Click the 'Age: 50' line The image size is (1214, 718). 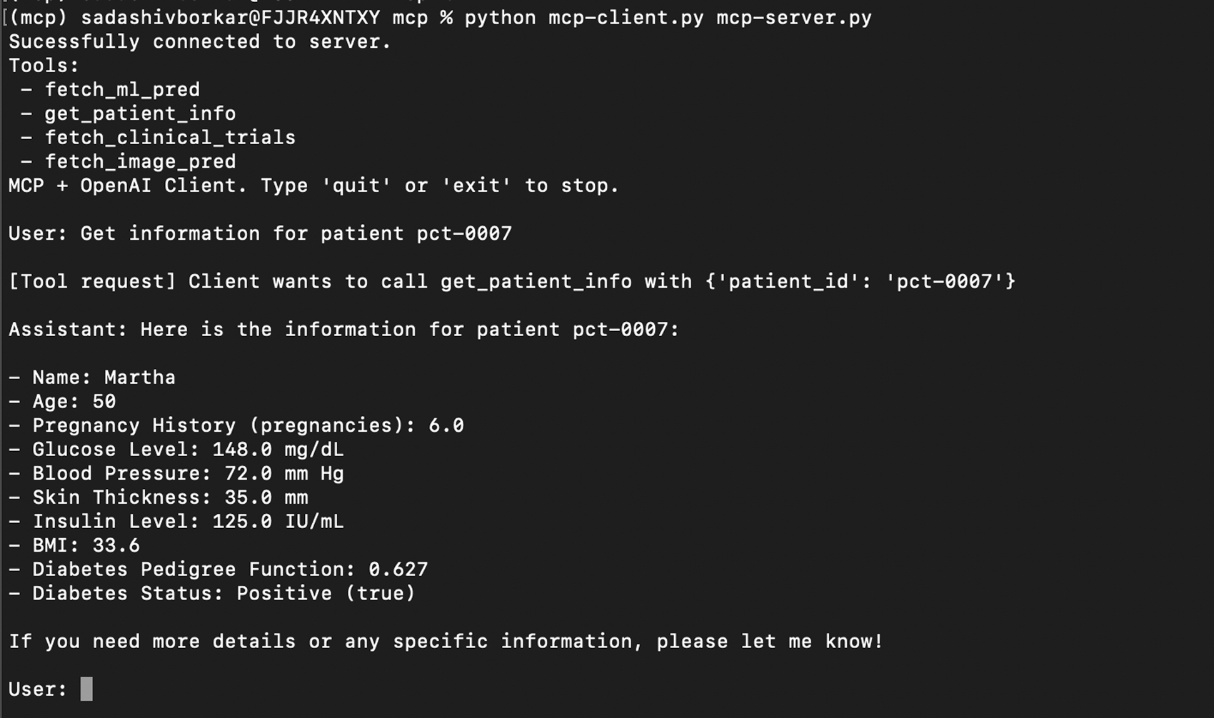coord(74,401)
